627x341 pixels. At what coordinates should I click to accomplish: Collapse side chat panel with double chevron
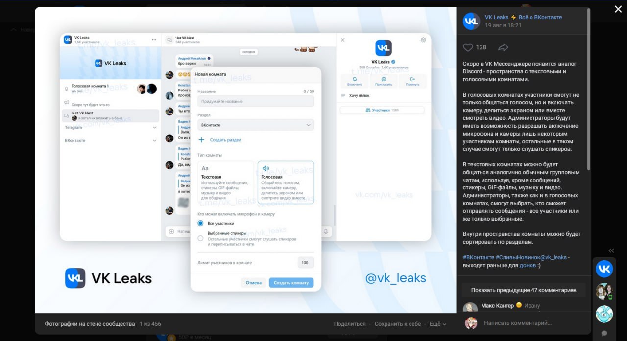coord(611,250)
